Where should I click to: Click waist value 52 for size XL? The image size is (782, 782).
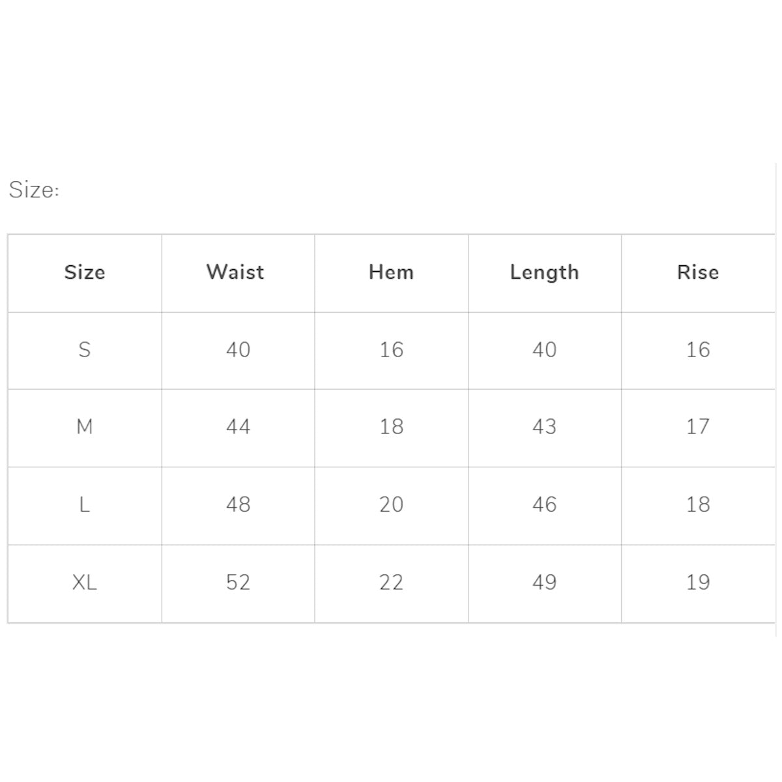[238, 582]
